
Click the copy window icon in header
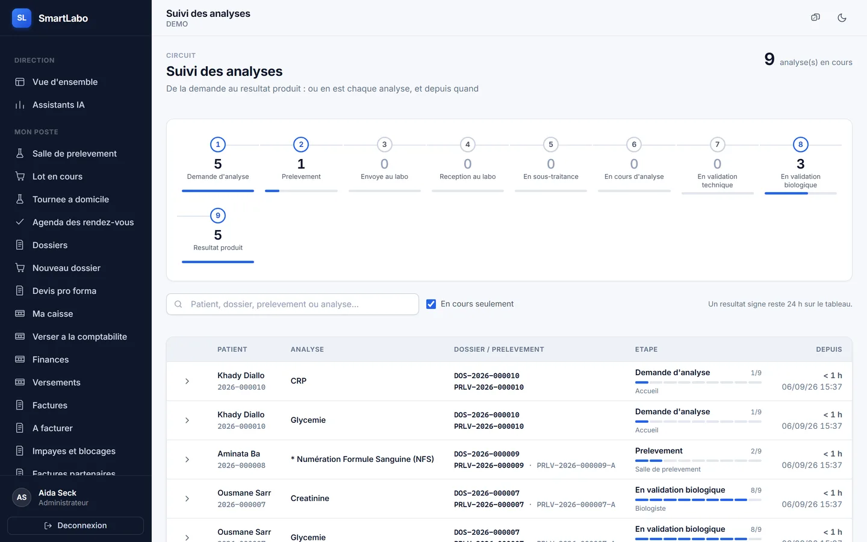(815, 17)
